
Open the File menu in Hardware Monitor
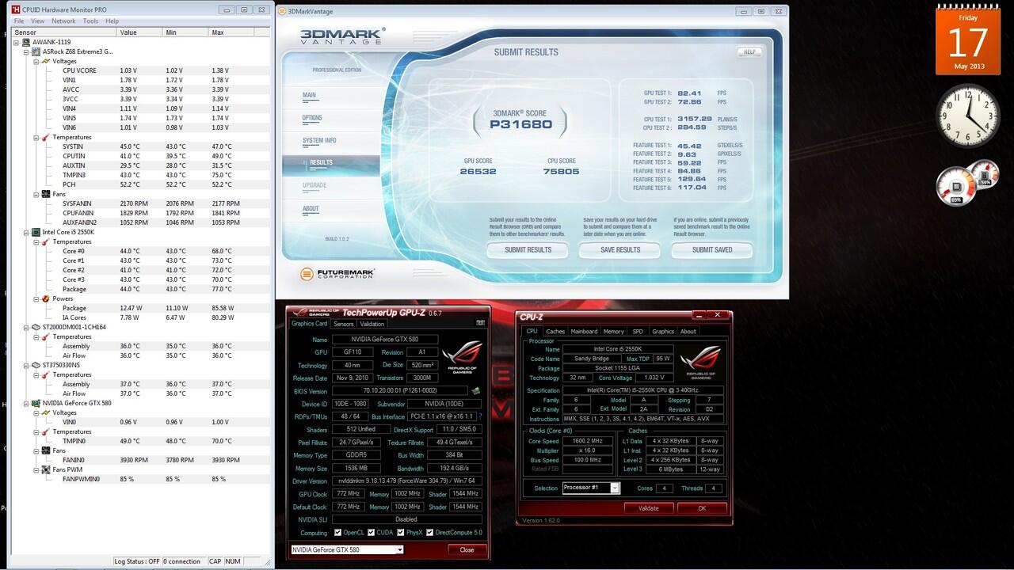click(x=18, y=21)
